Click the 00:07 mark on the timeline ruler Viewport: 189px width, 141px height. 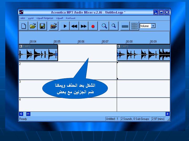(x=105, y=42)
